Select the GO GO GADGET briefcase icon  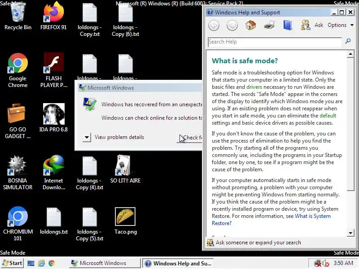click(18, 121)
